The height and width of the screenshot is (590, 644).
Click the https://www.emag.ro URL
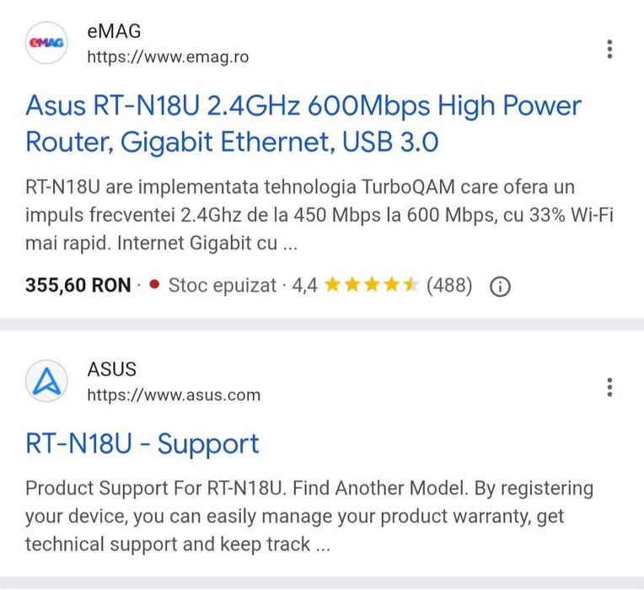tap(168, 57)
